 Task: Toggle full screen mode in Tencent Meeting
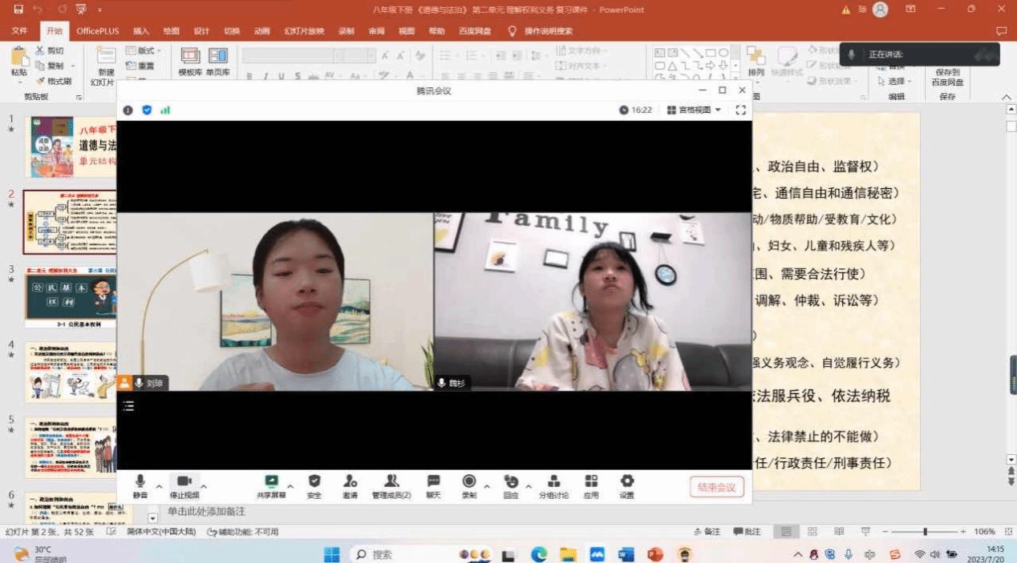(x=741, y=110)
